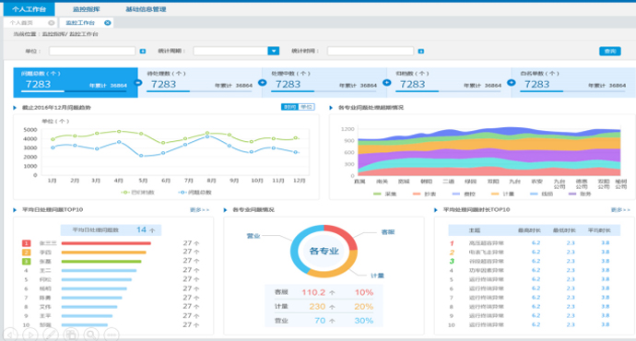Image resolution: width=636 pixels, height=341 pixels.
Task: Collapse the 平均日处理问题TOP10 section triangle
Action: coord(15,210)
